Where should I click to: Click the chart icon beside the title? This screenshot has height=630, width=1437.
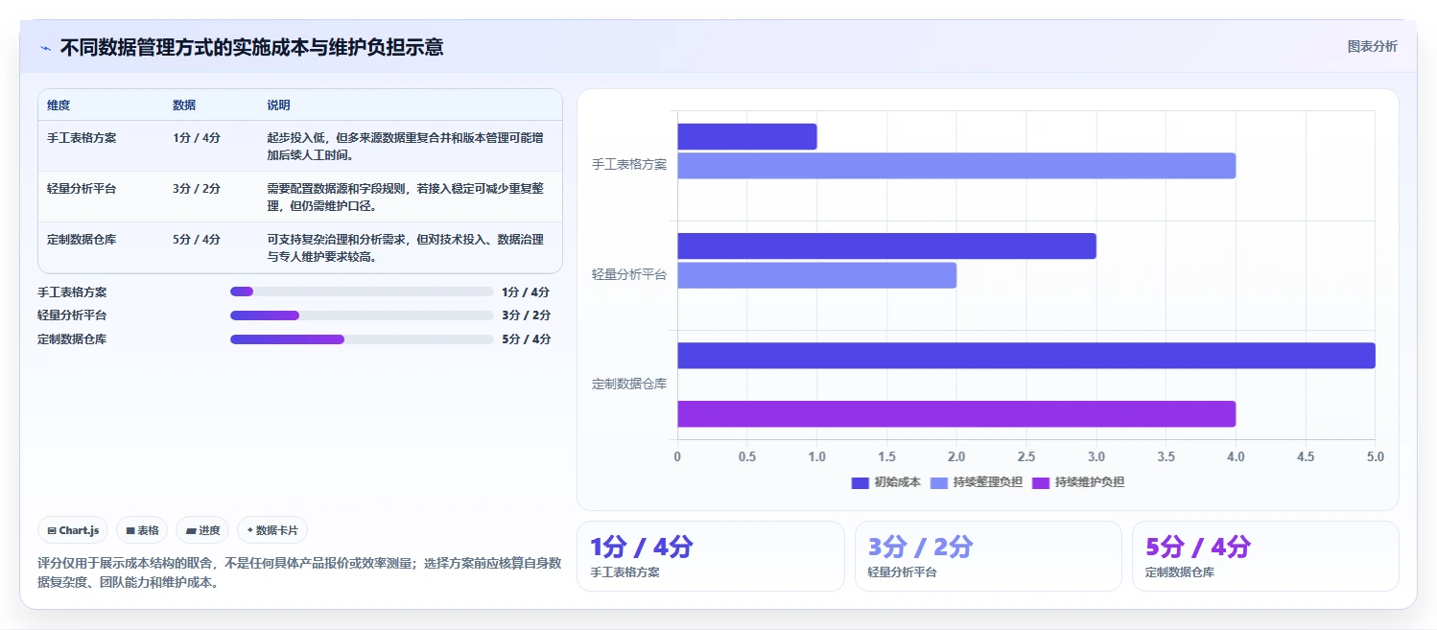(x=45, y=48)
